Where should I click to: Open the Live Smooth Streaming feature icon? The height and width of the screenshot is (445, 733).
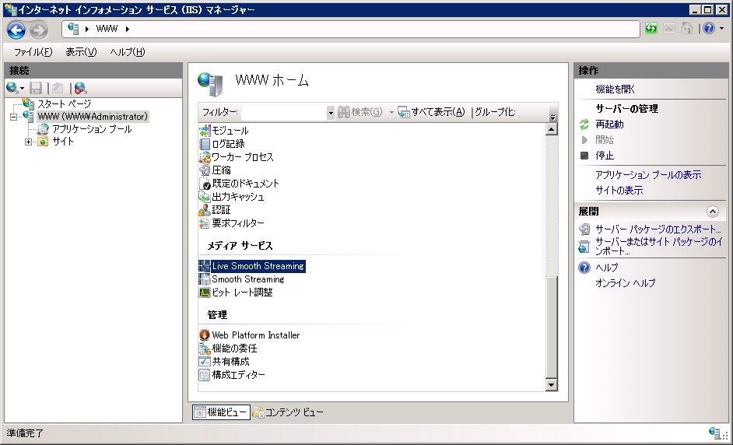tap(205, 266)
